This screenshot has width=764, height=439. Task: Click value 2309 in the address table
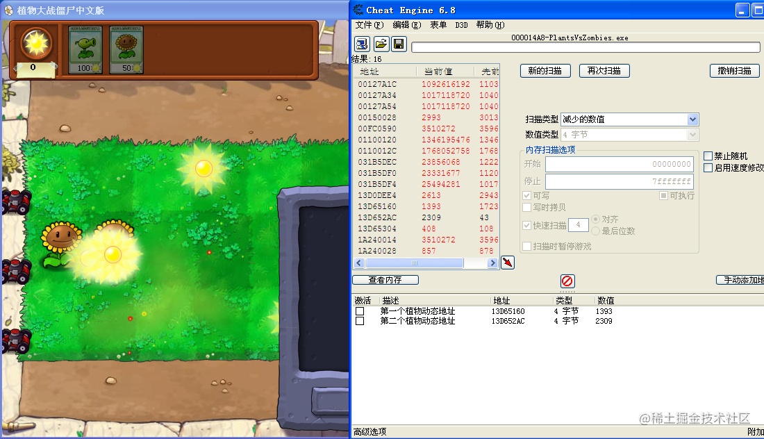click(604, 321)
